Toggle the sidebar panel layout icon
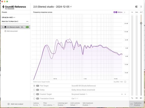The image size is (145, 108). coord(137,7)
